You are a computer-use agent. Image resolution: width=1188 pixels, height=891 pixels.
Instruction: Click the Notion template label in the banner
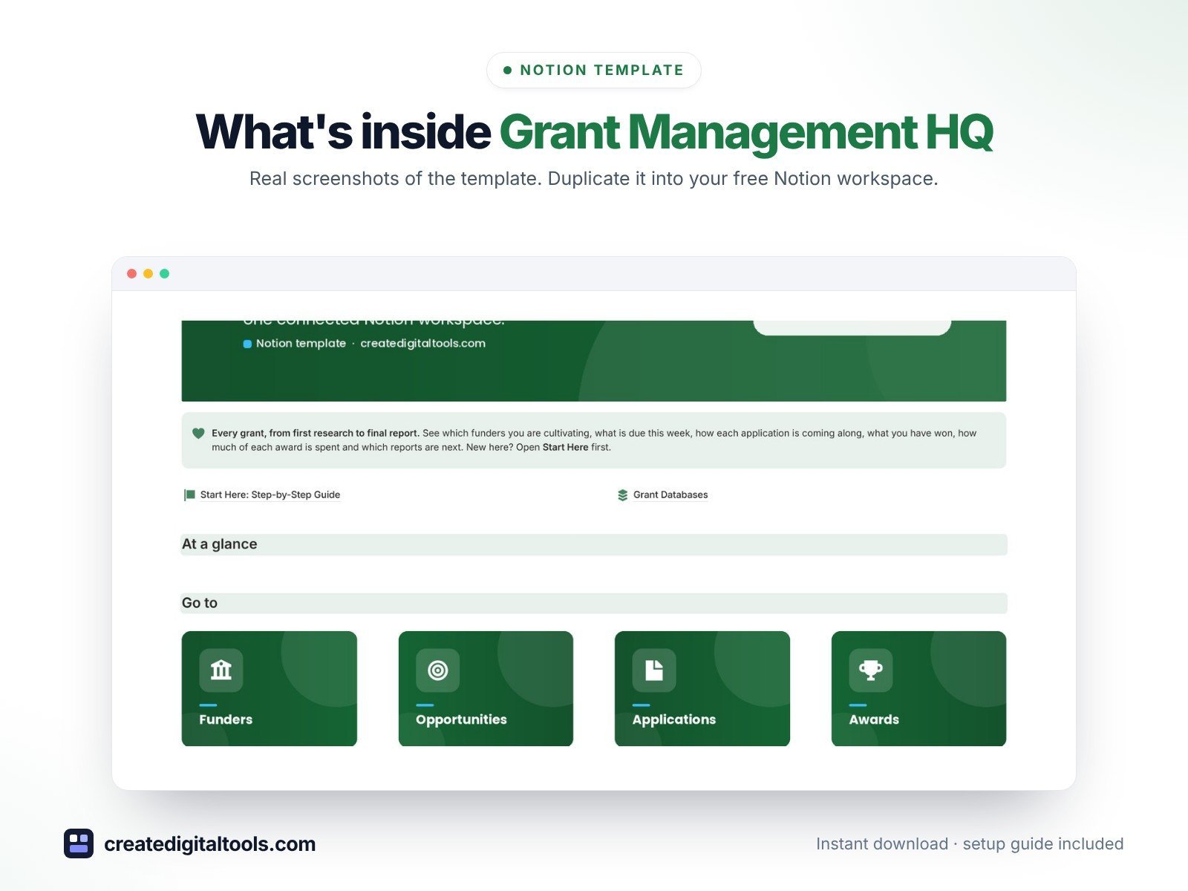[x=301, y=343]
